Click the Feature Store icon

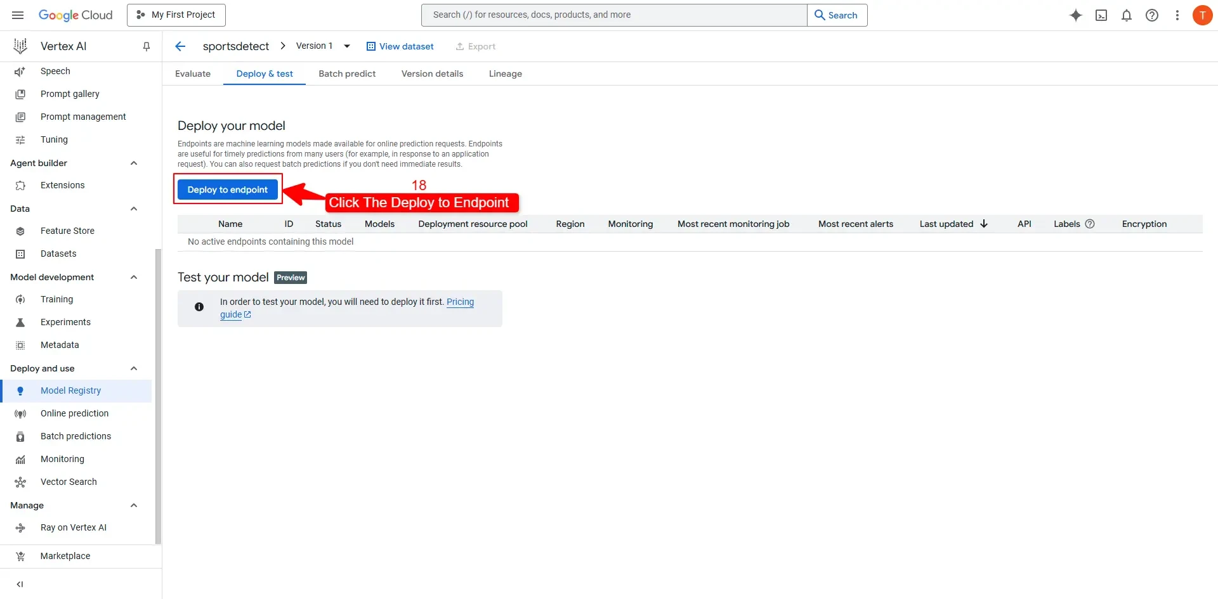click(x=20, y=231)
